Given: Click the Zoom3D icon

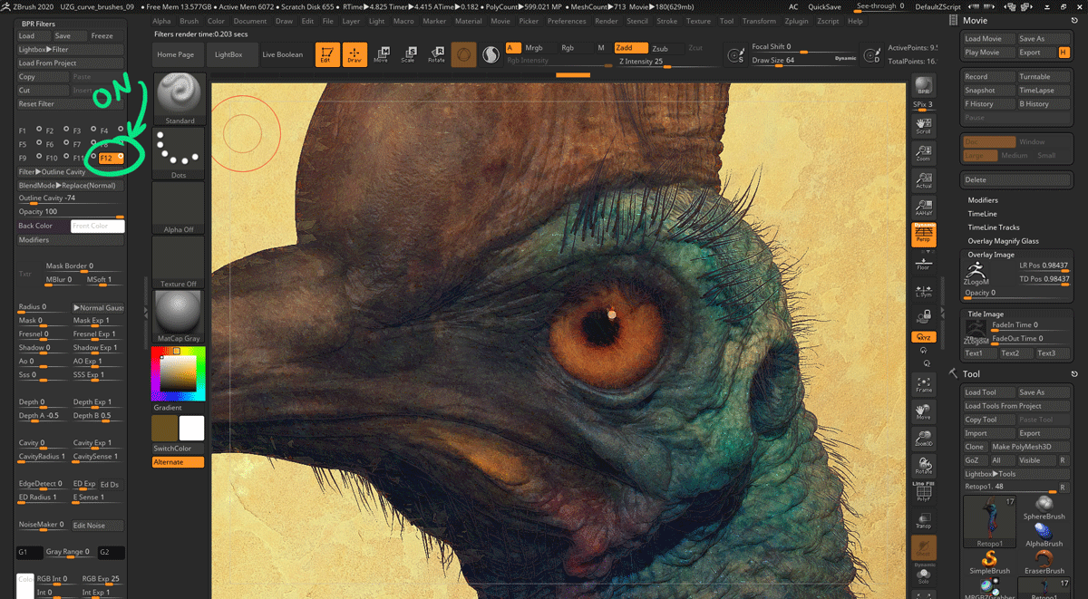Looking at the screenshot, I should [x=923, y=439].
